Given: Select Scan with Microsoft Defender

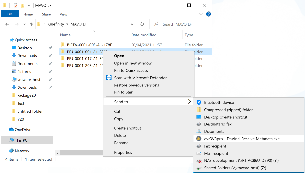Looking at the screenshot, I should tap(149, 78).
